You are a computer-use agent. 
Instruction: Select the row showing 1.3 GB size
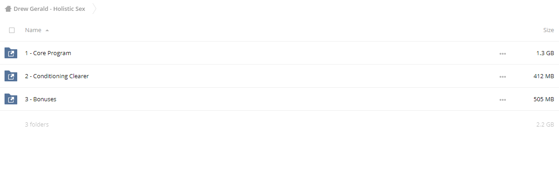pyautogui.click(x=279, y=53)
